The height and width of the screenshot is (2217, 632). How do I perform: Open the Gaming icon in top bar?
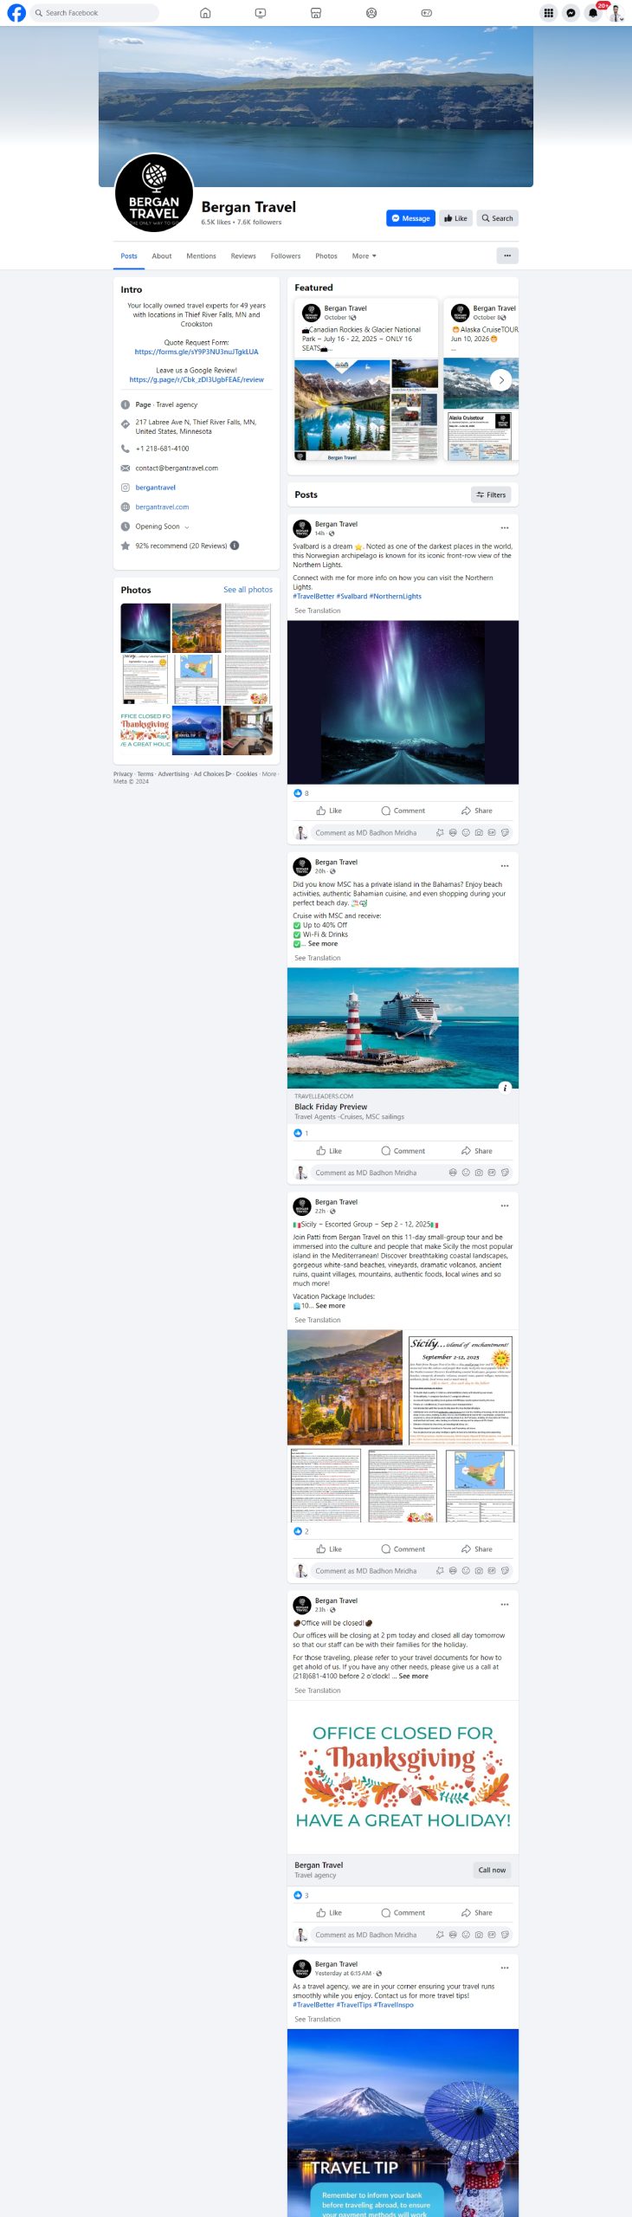pyautogui.click(x=426, y=13)
